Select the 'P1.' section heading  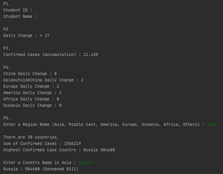[x=7, y=3]
